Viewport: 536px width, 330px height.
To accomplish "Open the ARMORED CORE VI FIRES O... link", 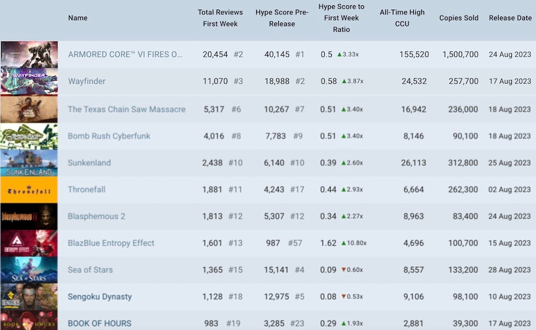I will click(125, 54).
